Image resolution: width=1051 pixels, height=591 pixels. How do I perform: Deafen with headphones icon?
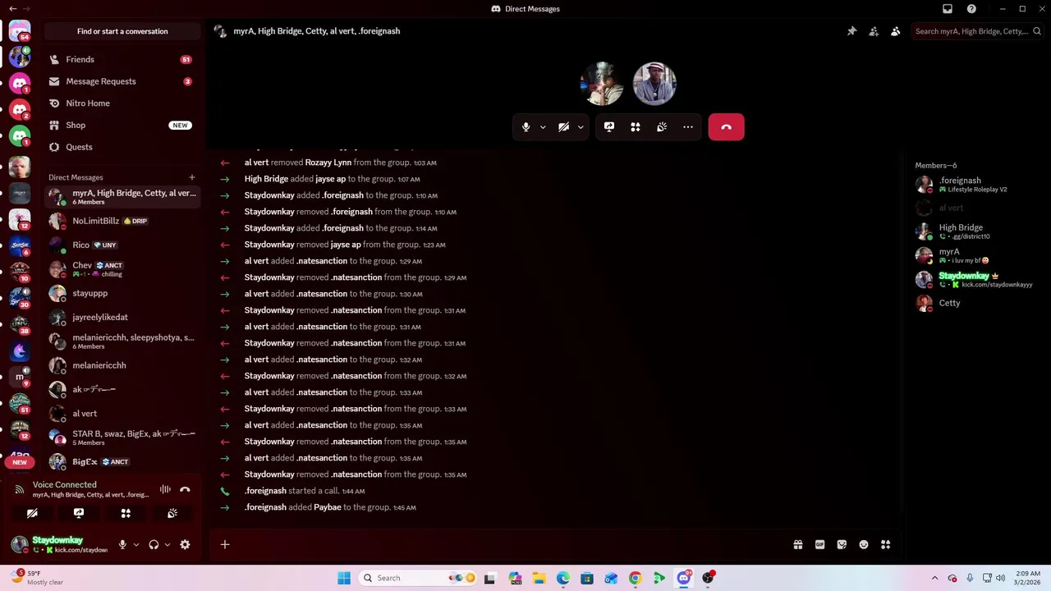(154, 544)
